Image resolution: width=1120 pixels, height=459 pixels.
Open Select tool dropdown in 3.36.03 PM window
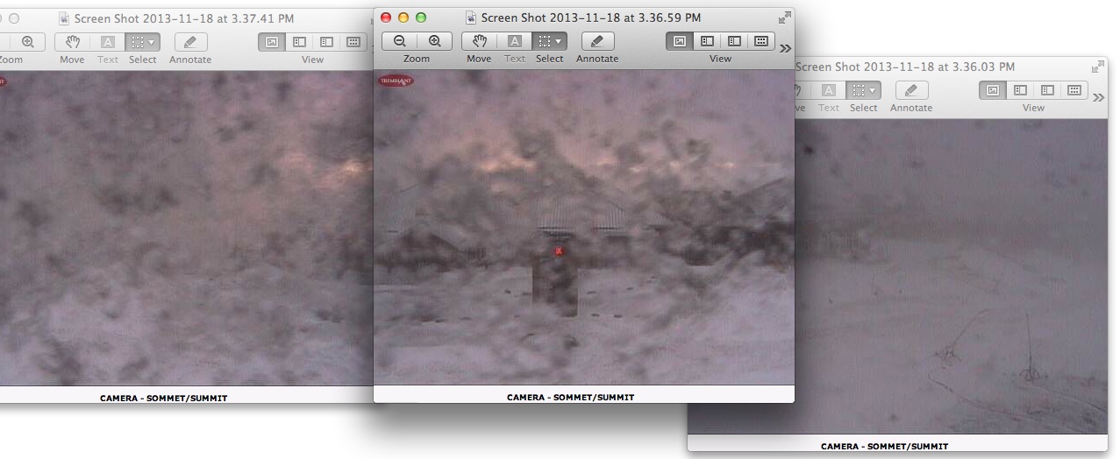click(x=863, y=90)
